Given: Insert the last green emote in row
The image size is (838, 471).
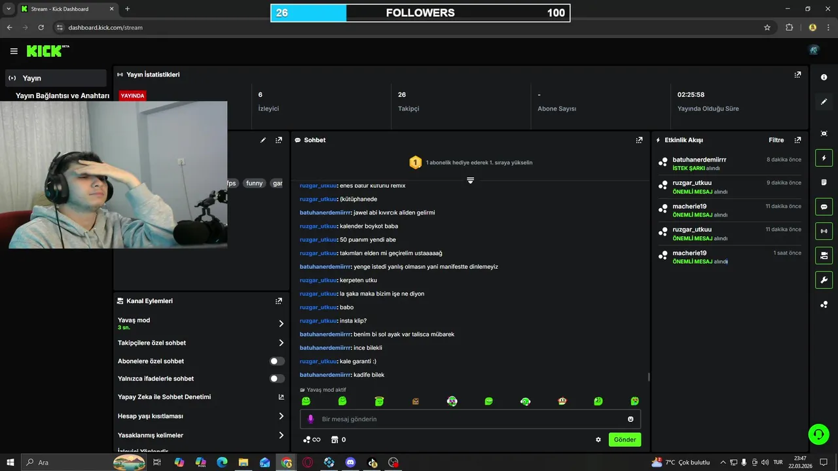Looking at the screenshot, I should [634, 401].
